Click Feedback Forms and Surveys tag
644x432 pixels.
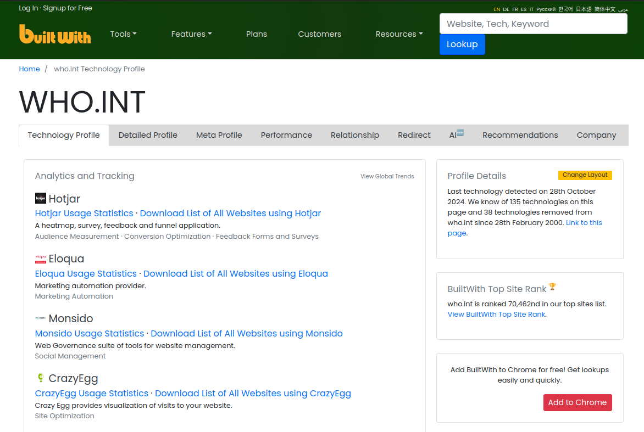(x=268, y=236)
